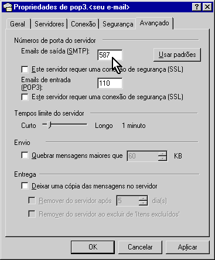Click the server timeout slider handle
Image resolution: width=215 pixels, height=260 pixels.
[50, 124]
